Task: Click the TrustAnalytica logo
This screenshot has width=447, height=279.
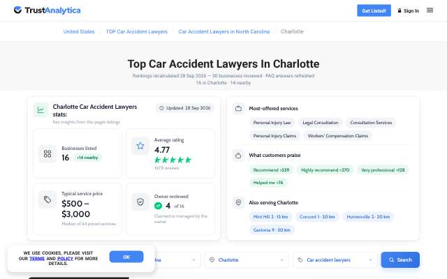Action: pyautogui.click(x=47, y=10)
